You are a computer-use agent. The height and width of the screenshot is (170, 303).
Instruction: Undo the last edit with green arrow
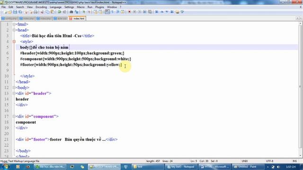[x=59, y=12]
